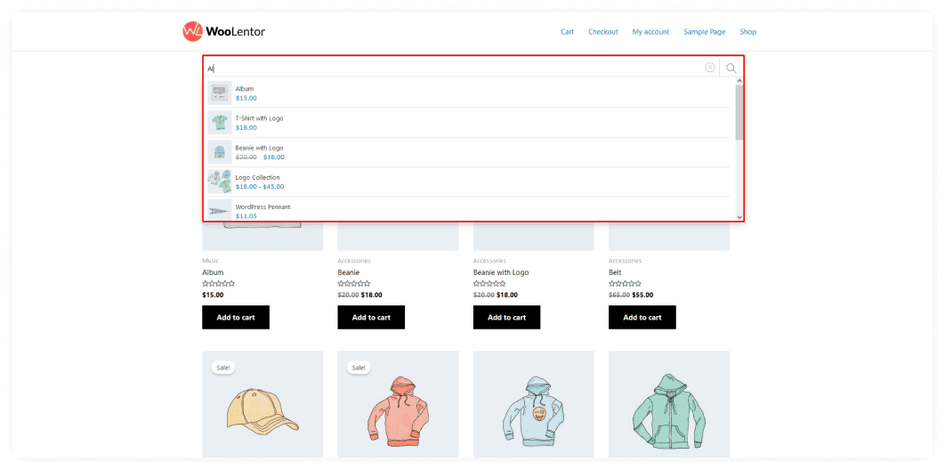
Task: Click the search results scrollbar thumb
Action: coord(739,112)
